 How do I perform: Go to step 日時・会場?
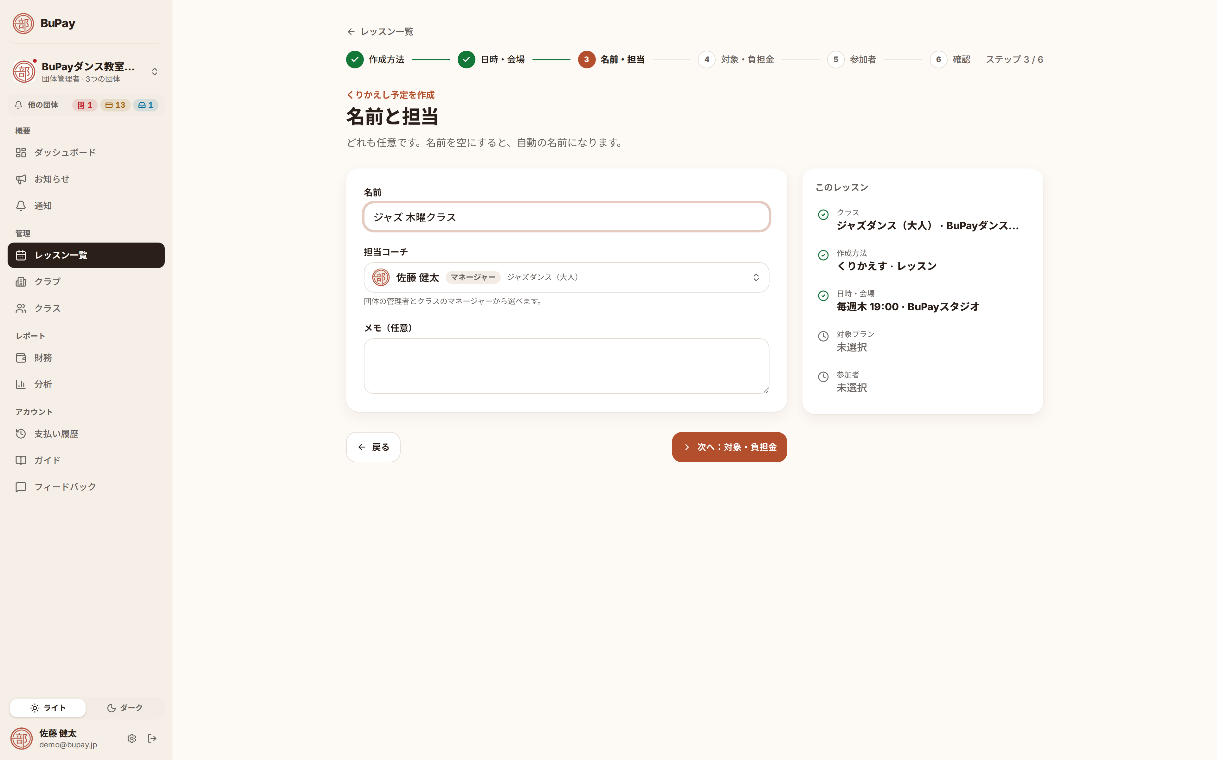[491, 59]
